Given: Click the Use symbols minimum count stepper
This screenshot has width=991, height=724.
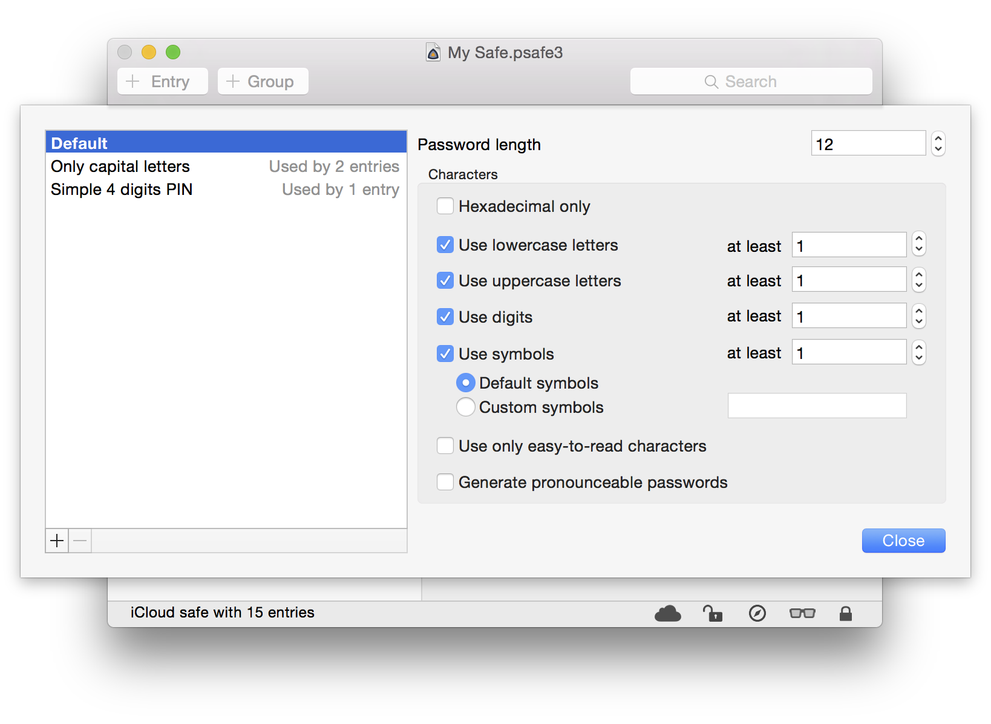Looking at the screenshot, I should (918, 353).
